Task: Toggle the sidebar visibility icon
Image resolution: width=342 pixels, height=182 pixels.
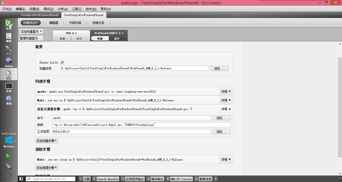Action: [21, 179]
